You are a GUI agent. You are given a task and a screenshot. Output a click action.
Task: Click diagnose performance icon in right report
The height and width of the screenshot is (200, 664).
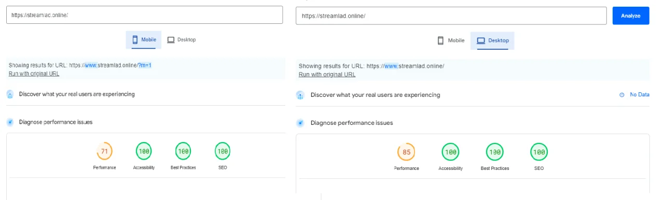tap(300, 123)
